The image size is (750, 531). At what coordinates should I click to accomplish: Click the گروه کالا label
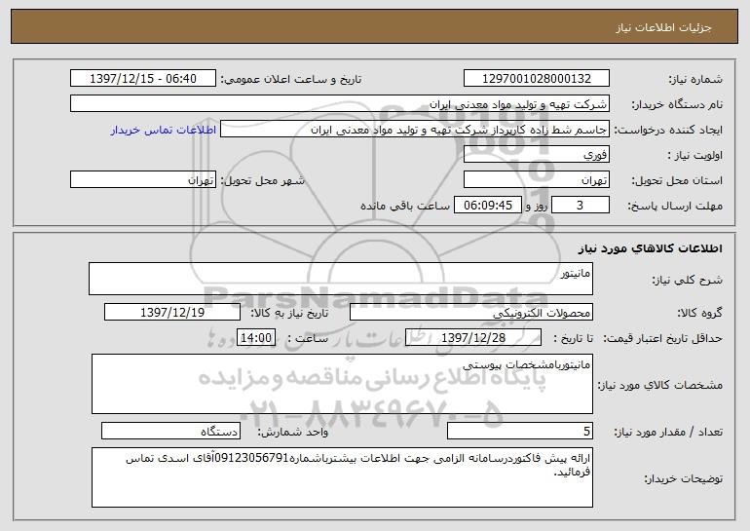pyautogui.click(x=699, y=314)
